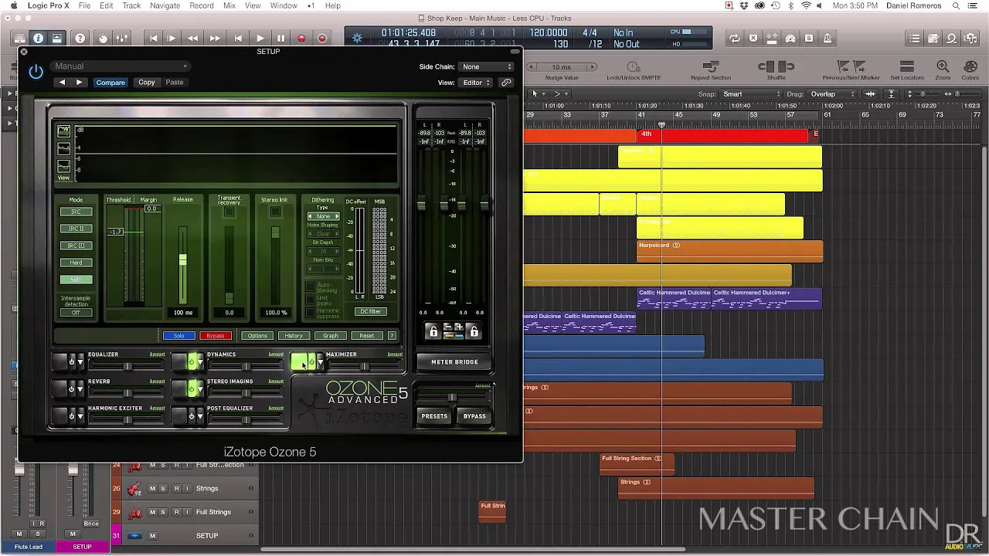This screenshot has height=556, width=989.
Task: Open the Window menu
Action: click(x=284, y=5)
